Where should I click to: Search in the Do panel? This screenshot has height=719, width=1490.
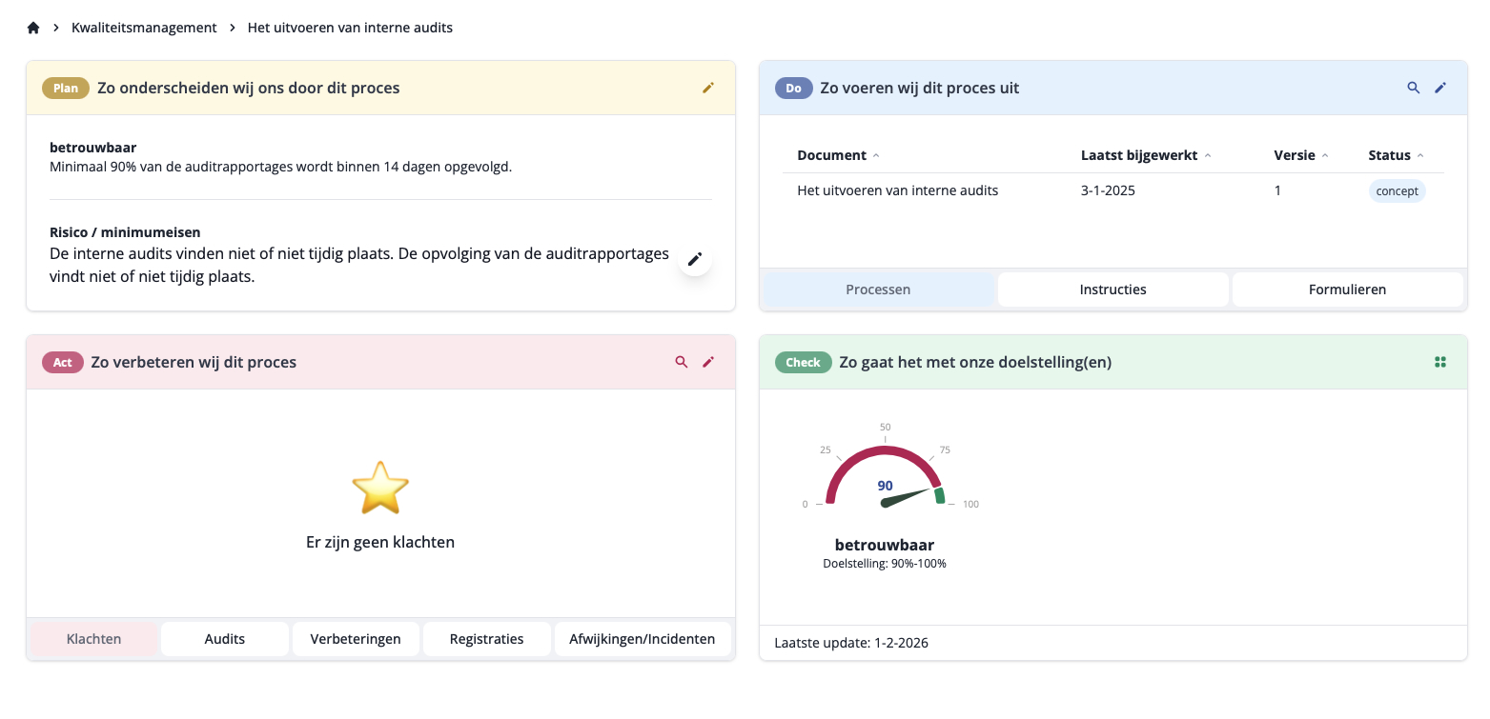1414,88
